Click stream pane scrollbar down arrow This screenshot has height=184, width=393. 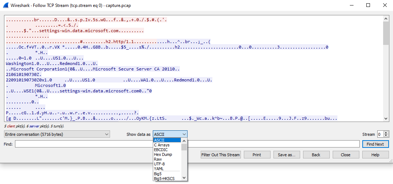[386, 119]
